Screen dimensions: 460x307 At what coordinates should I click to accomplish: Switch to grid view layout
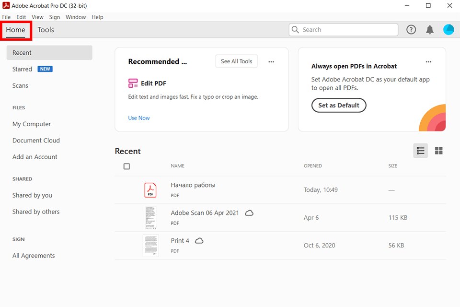coord(438,150)
